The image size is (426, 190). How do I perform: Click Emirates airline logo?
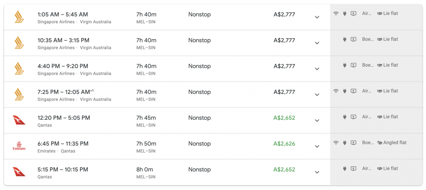coord(19,146)
